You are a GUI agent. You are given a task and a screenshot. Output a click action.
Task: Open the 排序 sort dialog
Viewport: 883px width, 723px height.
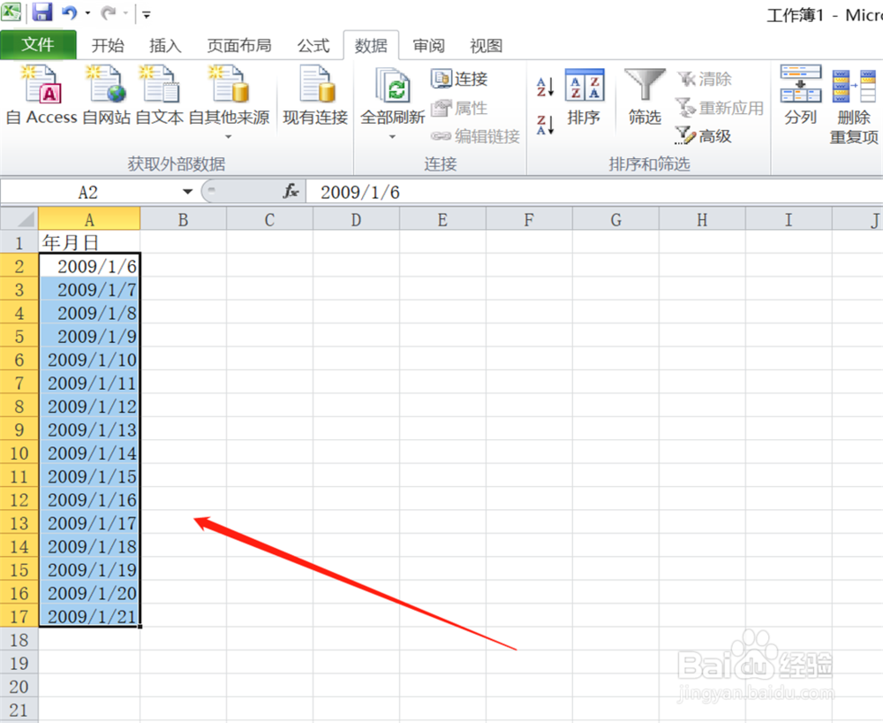click(584, 97)
